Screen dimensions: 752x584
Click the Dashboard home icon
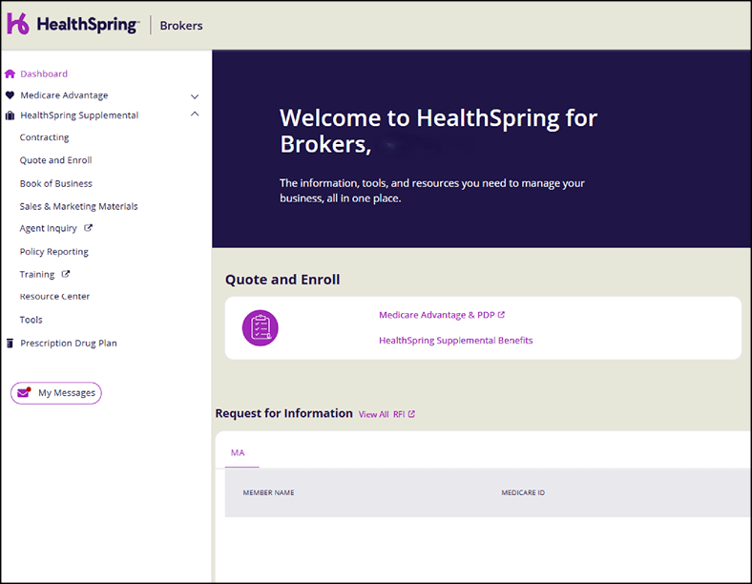tap(10, 73)
